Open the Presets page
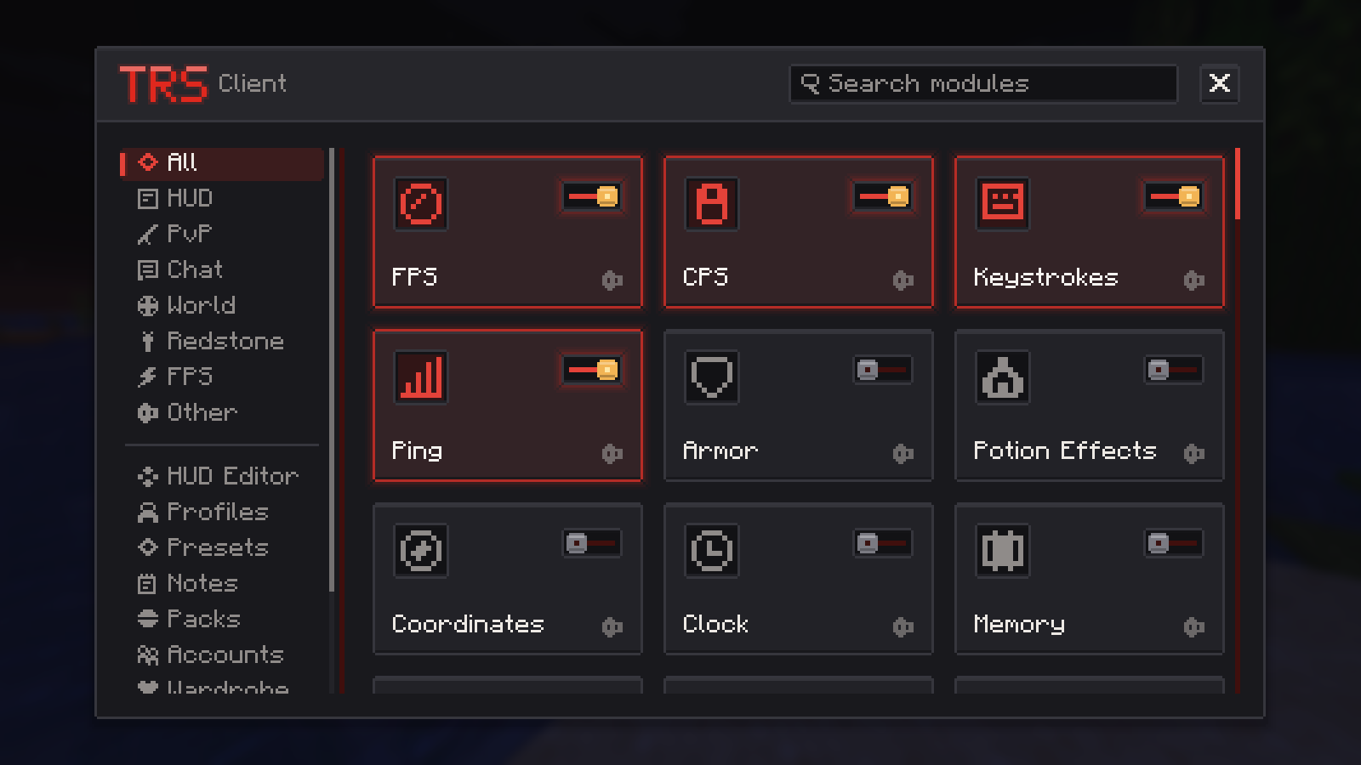1361x765 pixels. [x=222, y=547]
